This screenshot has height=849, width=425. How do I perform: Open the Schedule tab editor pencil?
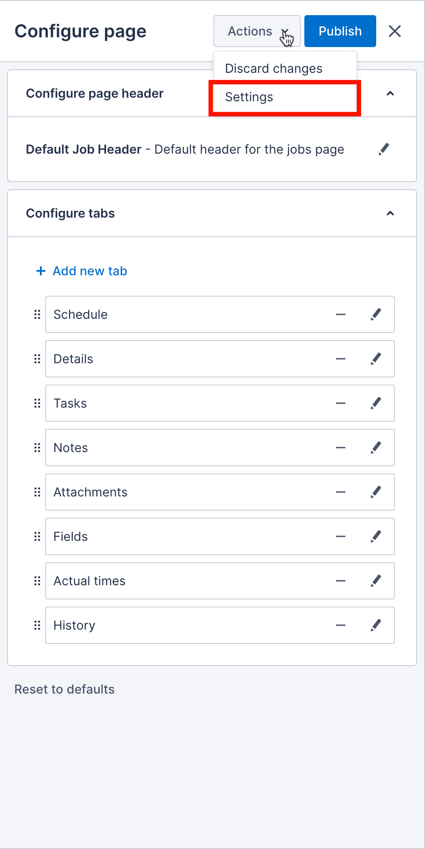tap(375, 314)
